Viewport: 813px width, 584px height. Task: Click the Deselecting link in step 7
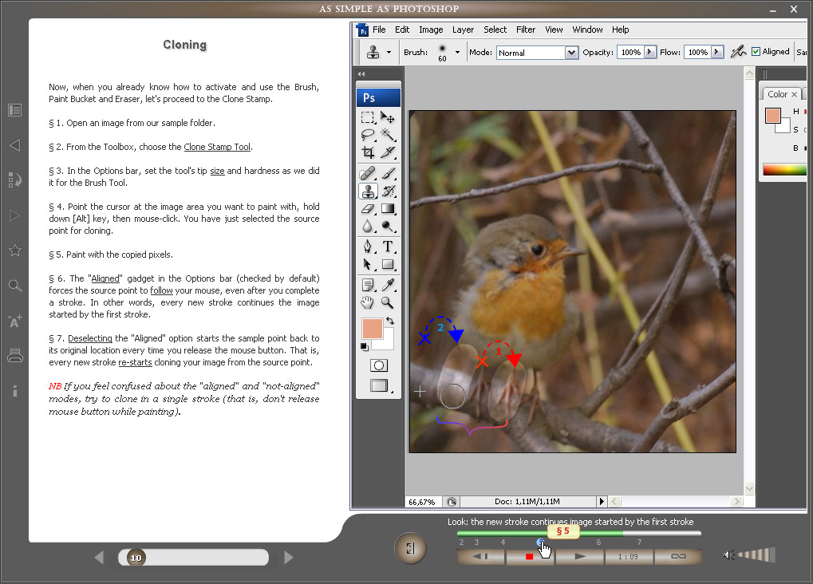coord(89,338)
